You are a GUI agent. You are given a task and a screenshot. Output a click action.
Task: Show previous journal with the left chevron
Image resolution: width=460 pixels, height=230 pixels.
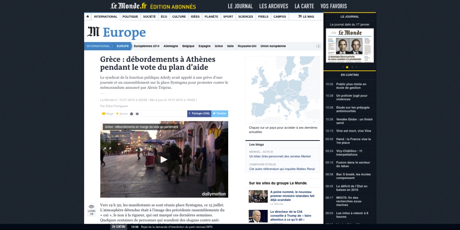click(x=343, y=67)
